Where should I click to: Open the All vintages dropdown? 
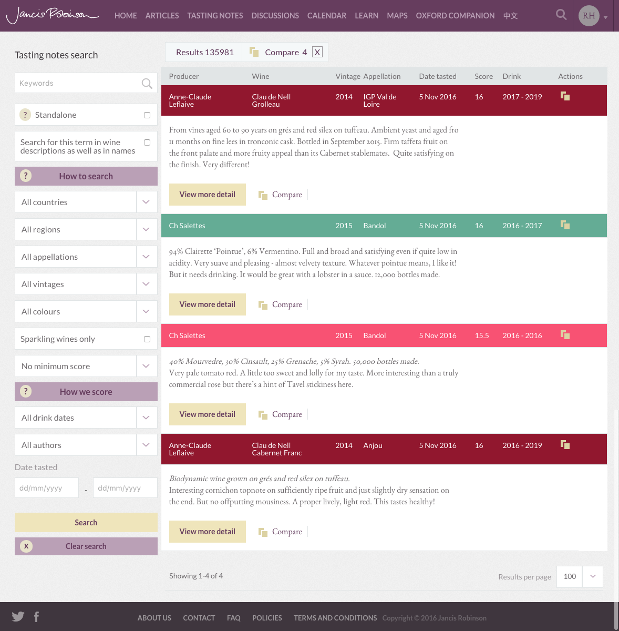coord(146,284)
